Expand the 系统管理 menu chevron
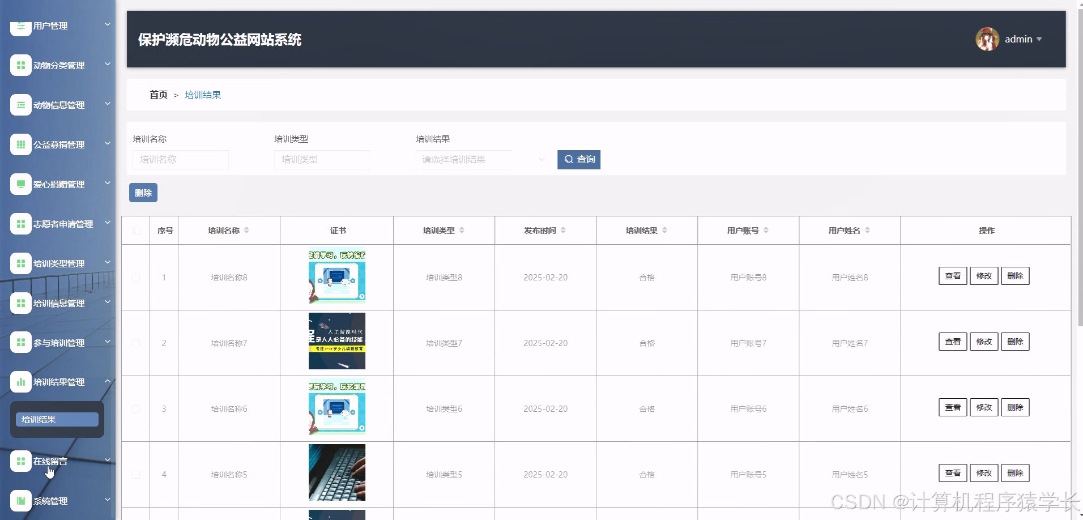Screen dimensions: 1083x520 (x=108, y=500)
